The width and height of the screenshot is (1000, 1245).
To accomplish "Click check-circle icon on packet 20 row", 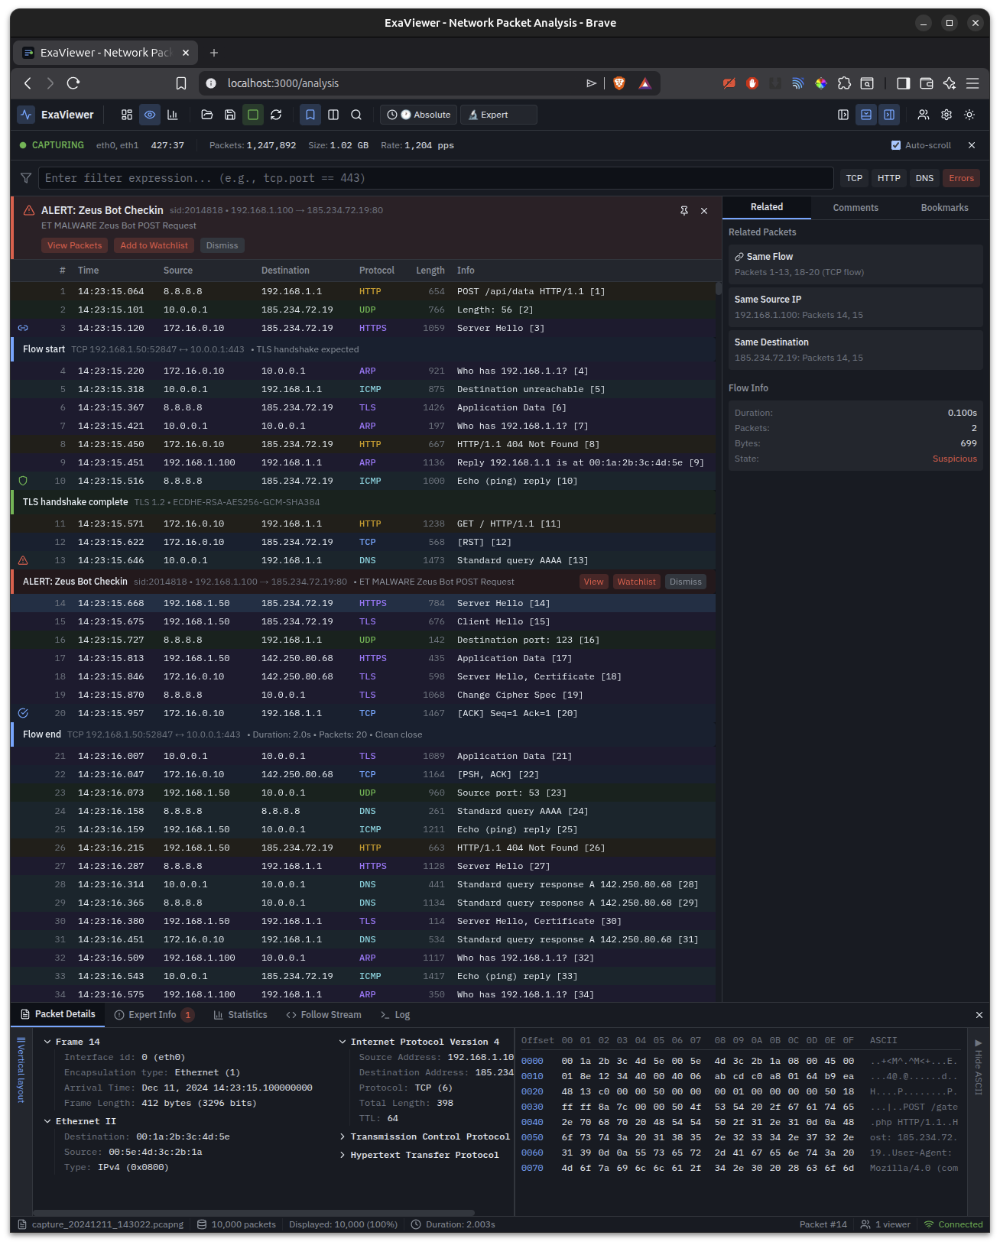I will point(23,713).
